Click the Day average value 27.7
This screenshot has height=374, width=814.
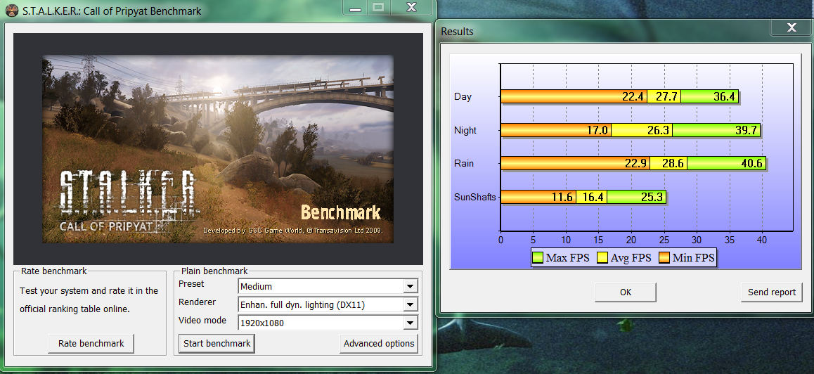[666, 96]
